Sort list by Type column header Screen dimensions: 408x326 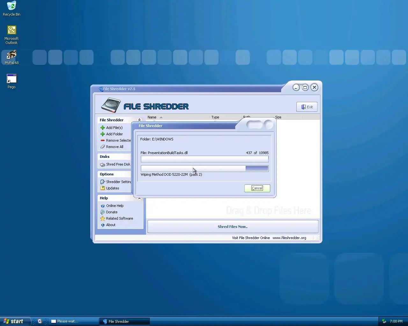pyautogui.click(x=226, y=117)
